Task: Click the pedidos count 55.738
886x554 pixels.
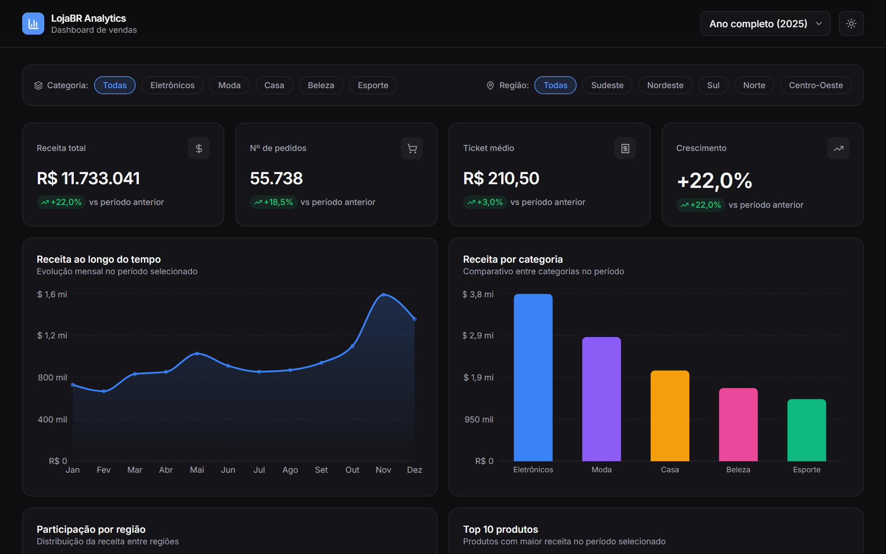Action: [x=276, y=179]
